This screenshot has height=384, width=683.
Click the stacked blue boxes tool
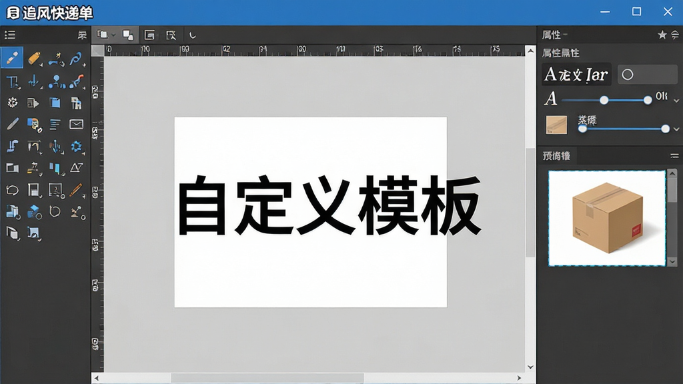[x=13, y=212]
